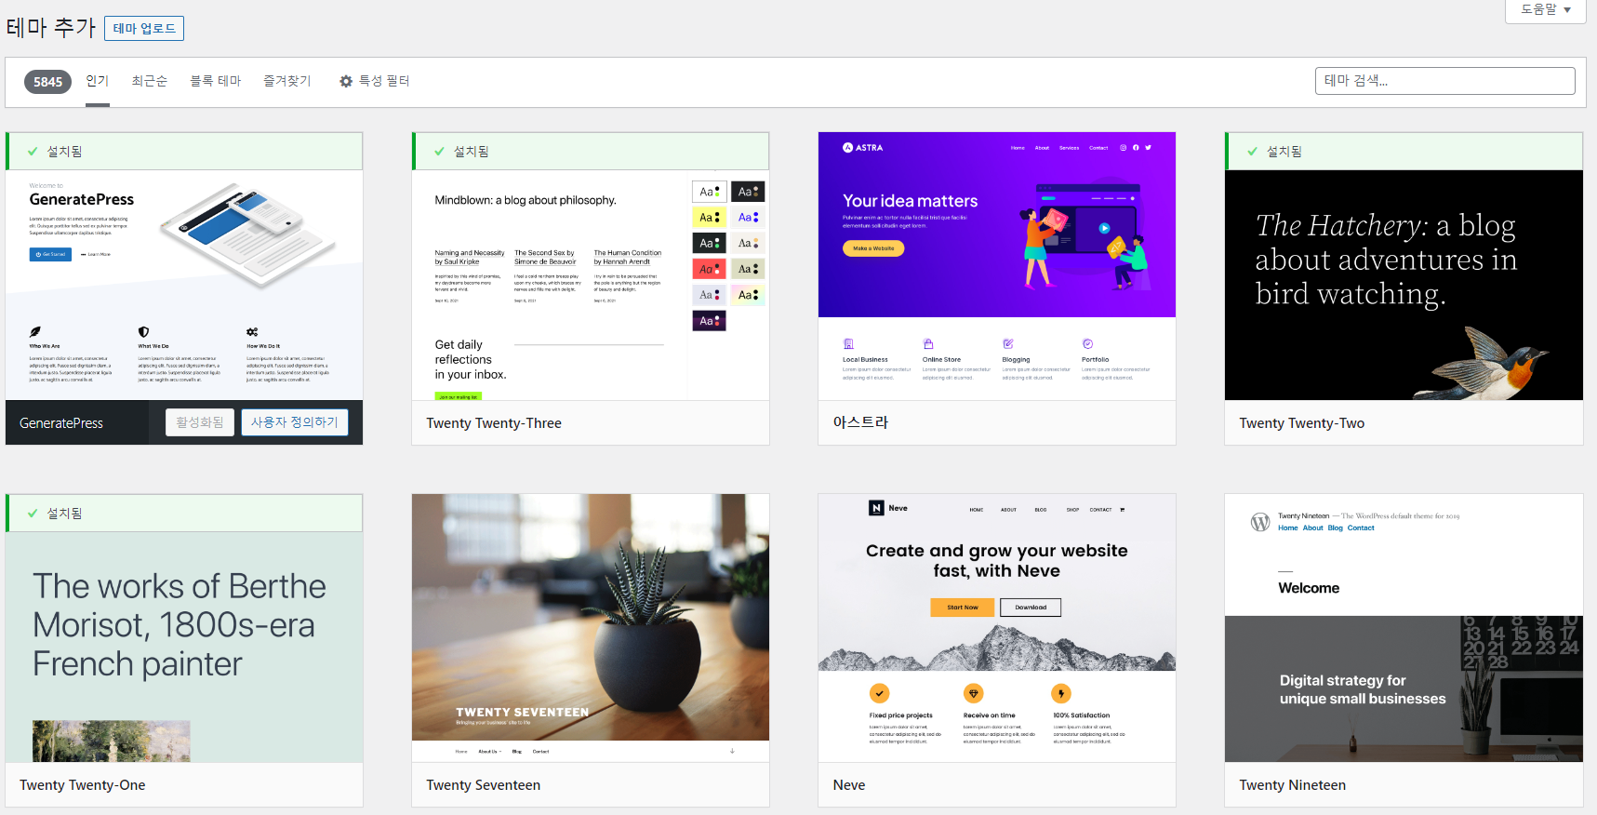Click the shield icon above What We Do
This screenshot has width=1597, height=815.
[143, 331]
